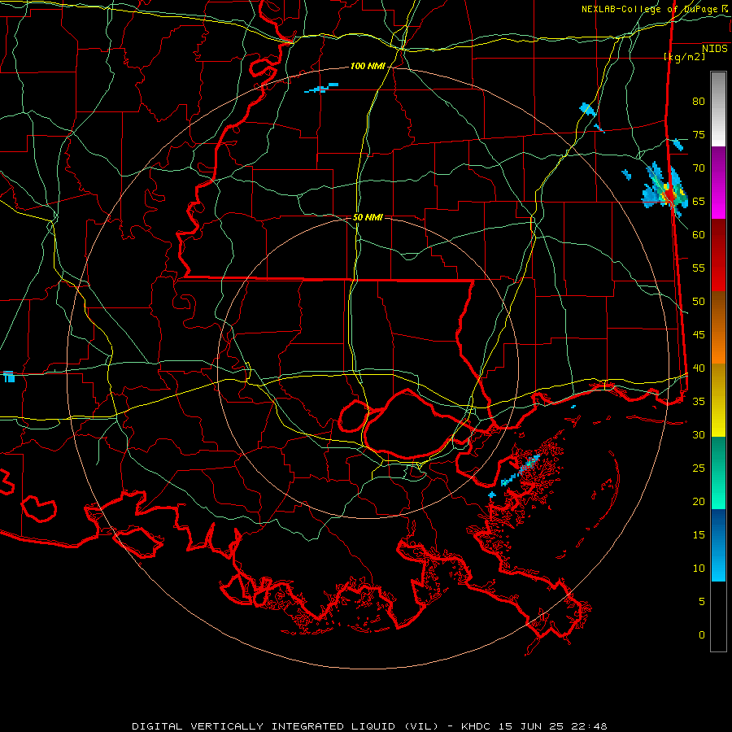The image size is (732, 732).
Task: Pick the 55 scale value
Action: tap(699, 268)
